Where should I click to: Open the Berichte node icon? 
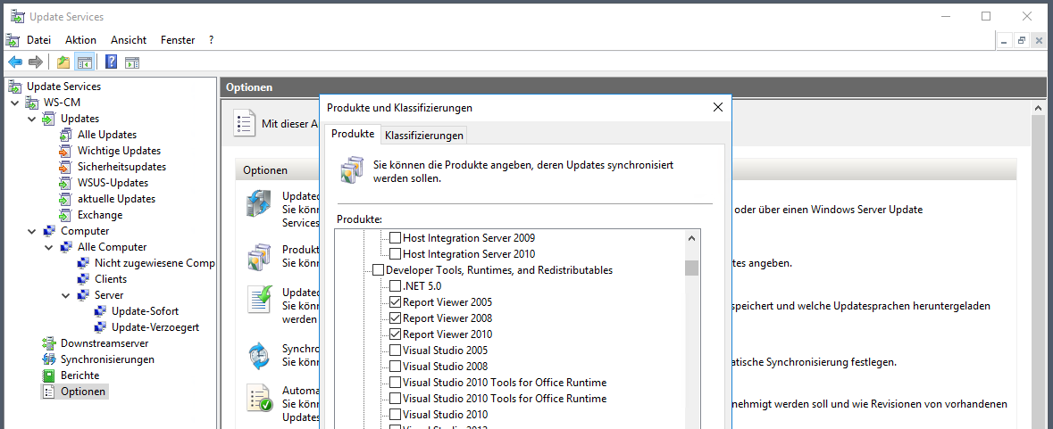click(x=48, y=375)
